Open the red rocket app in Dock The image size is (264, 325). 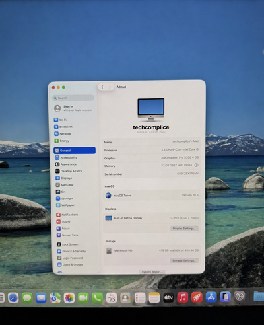197,297
